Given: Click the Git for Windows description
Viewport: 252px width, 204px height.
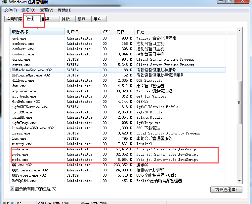Looking at the screenshot, I should 151,96.
